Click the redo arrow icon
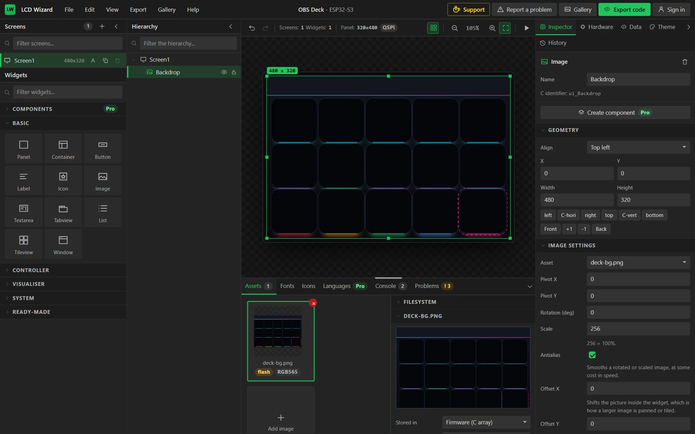695x434 pixels. tap(265, 28)
